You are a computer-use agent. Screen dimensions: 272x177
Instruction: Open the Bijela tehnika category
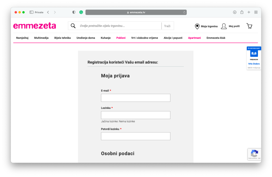click(62, 38)
